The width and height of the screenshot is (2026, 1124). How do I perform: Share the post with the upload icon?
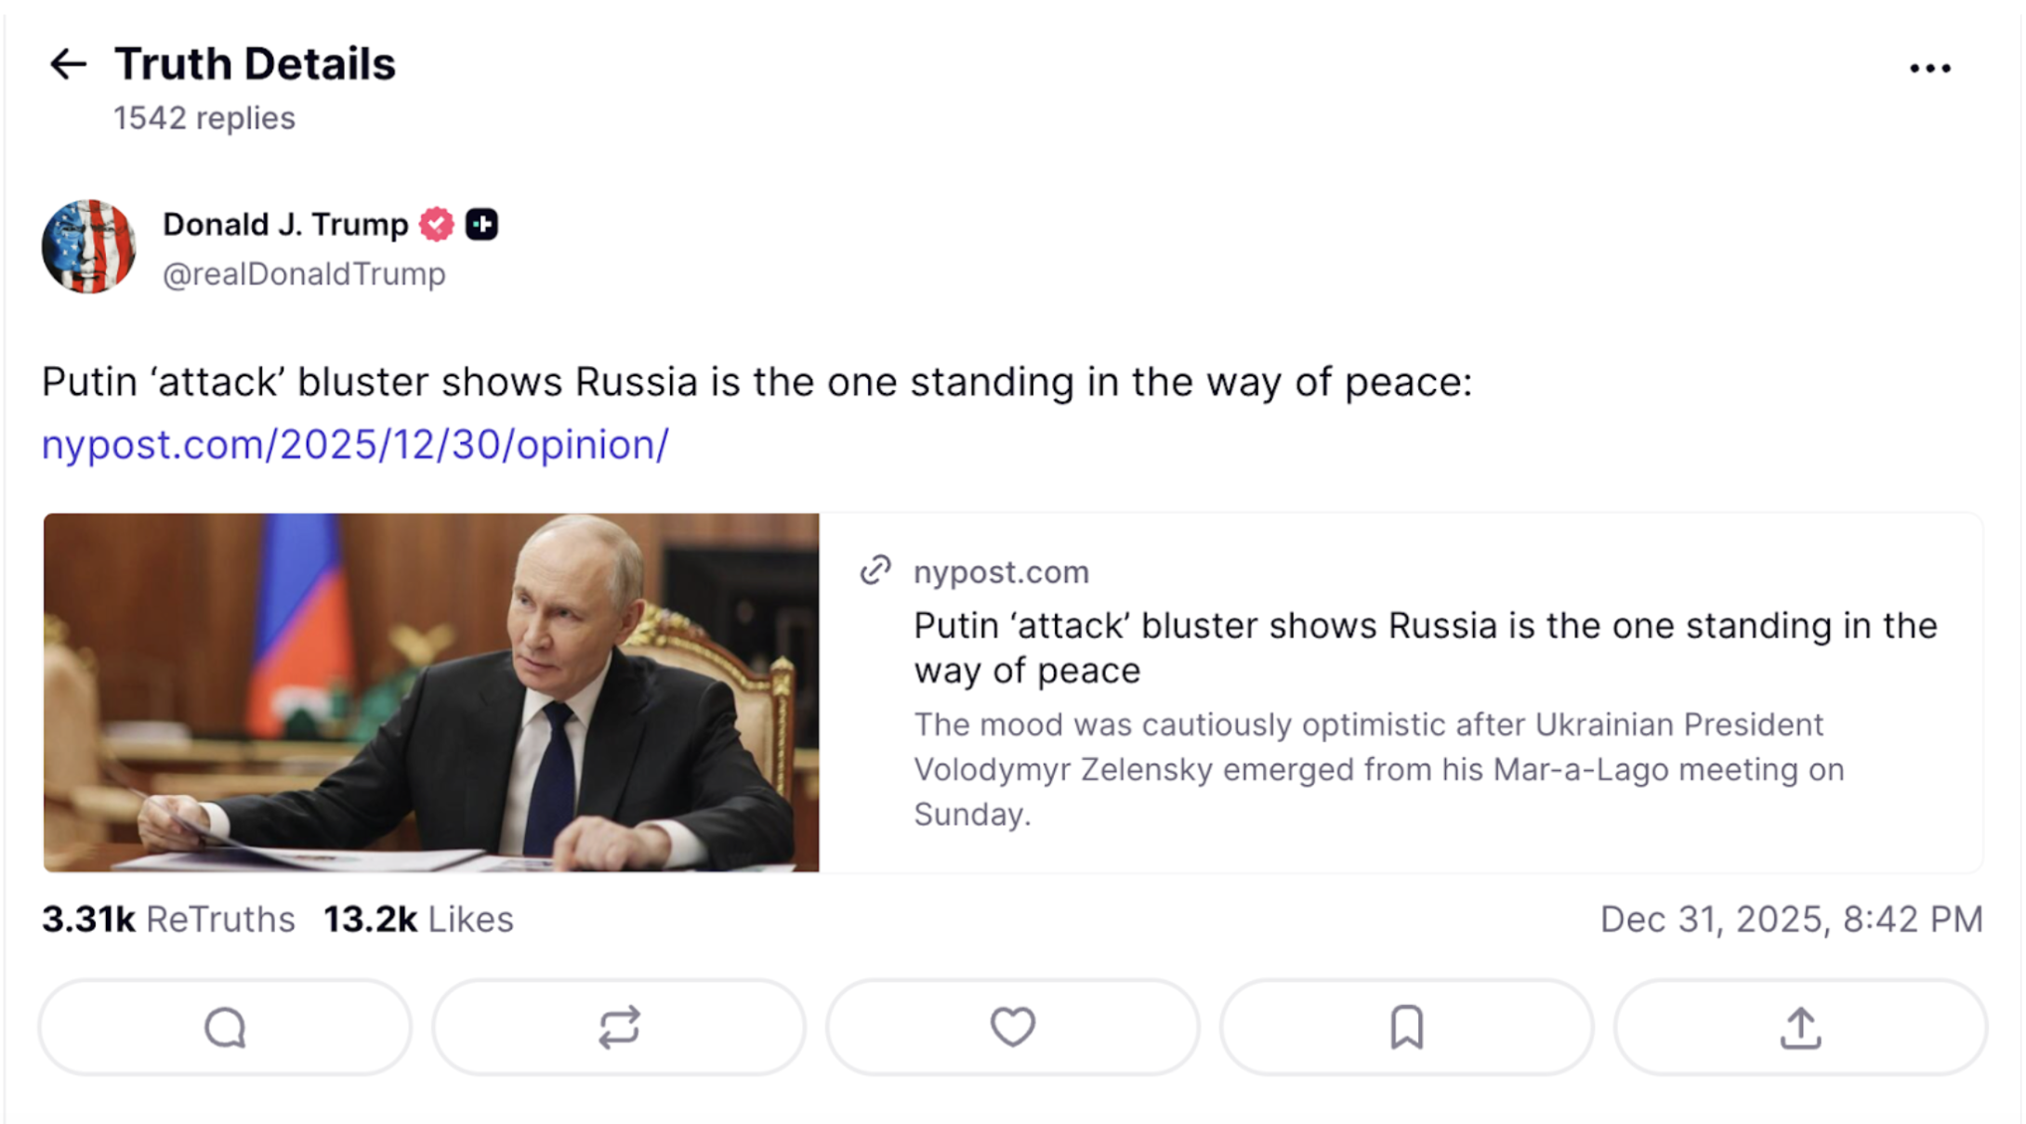coord(1800,1027)
